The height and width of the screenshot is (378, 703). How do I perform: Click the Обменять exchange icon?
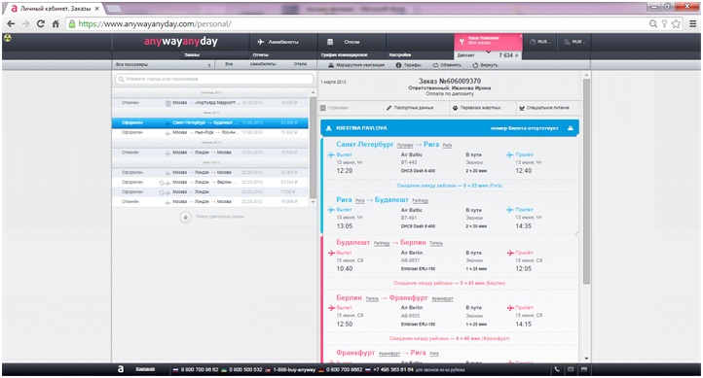(435, 65)
